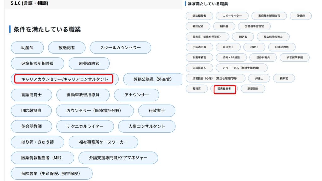The height and width of the screenshot is (181, 322).
Task: Select 医薬情報担当者(MR) tag
Action: [42, 158]
